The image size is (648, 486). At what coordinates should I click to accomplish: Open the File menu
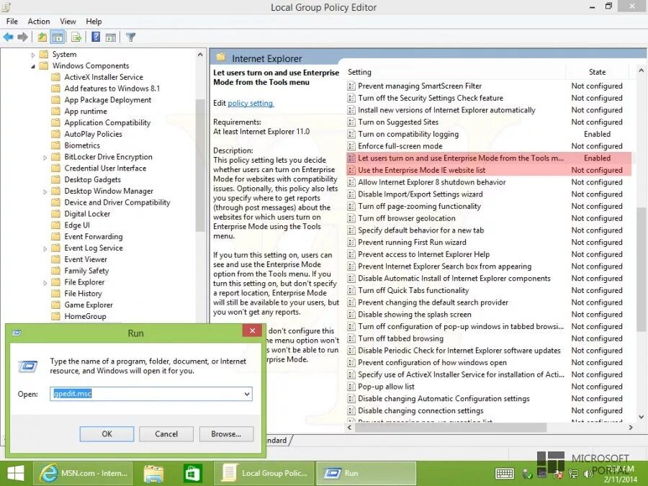click(12, 22)
